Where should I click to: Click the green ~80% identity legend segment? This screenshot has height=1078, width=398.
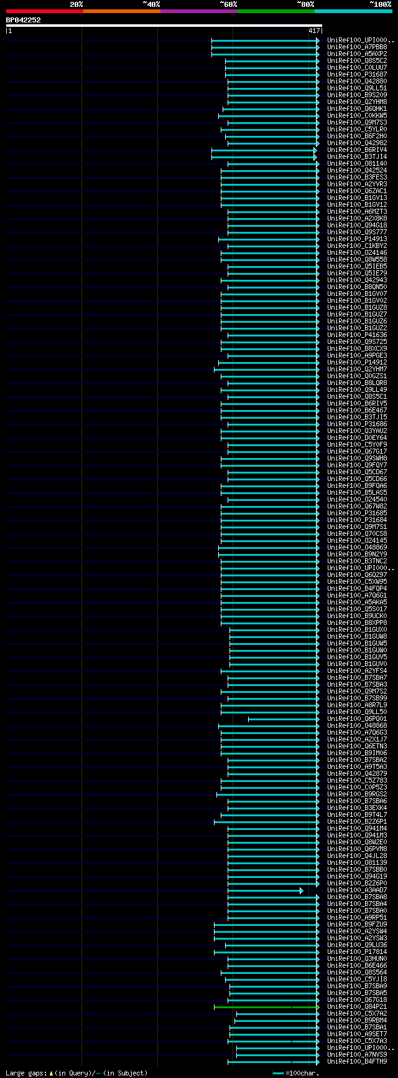click(276, 11)
